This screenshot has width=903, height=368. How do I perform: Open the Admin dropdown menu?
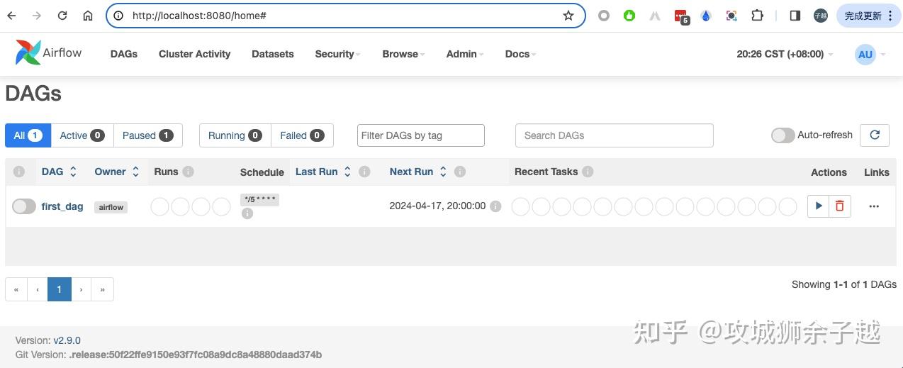click(x=464, y=54)
